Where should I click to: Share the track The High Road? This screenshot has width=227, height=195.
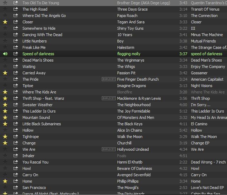16,9
